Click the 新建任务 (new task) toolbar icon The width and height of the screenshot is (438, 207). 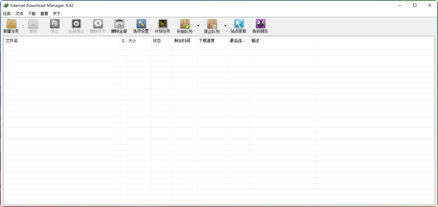11,23
